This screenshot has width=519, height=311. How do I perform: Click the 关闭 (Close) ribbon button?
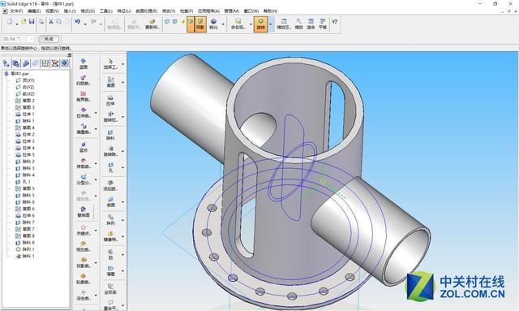tap(49, 39)
